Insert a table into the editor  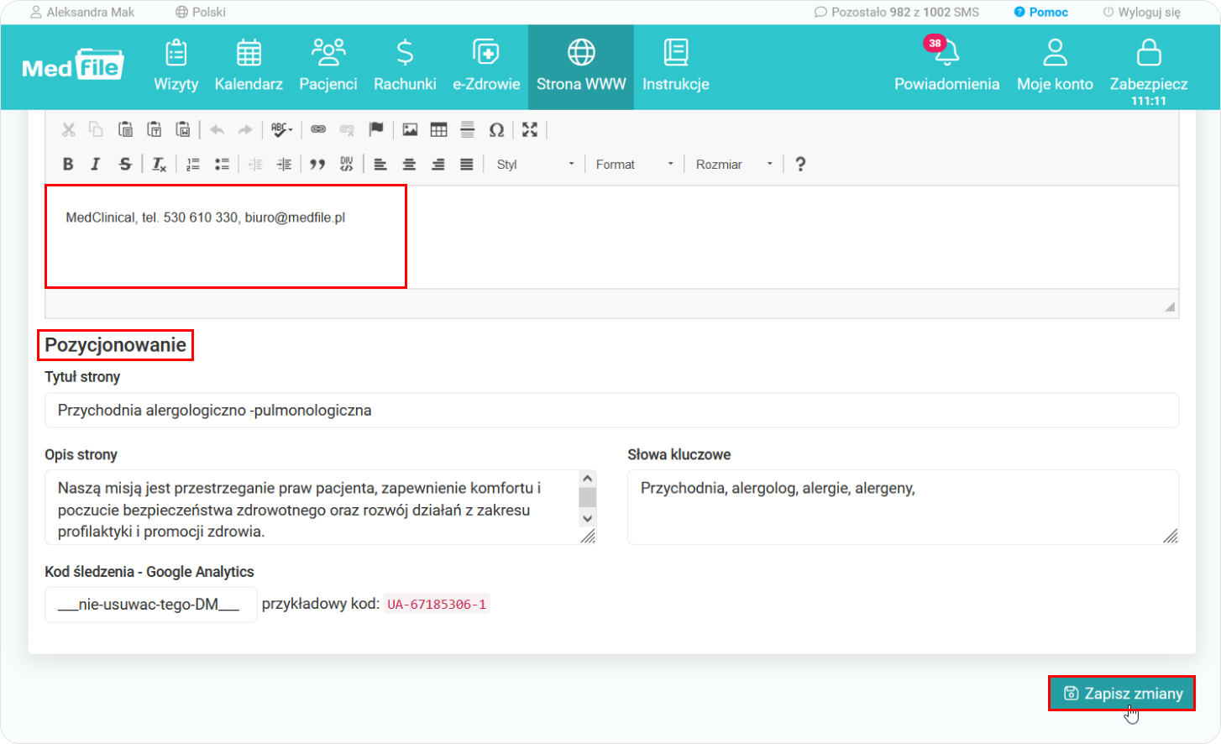click(438, 129)
